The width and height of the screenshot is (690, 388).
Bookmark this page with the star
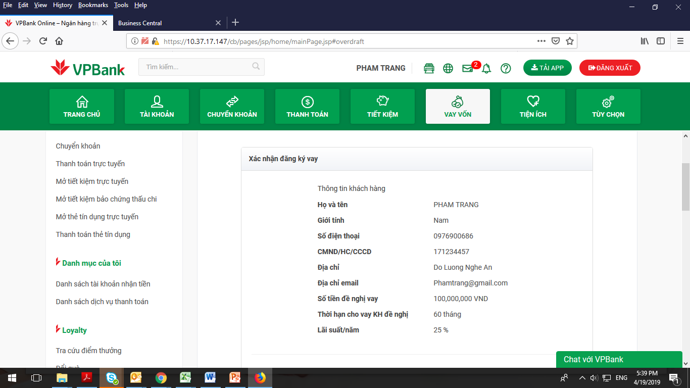(x=570, y=41)
